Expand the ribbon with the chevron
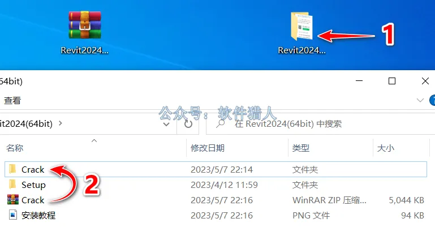This screenshot has width=435, height=227. click(x=420, y=100)
